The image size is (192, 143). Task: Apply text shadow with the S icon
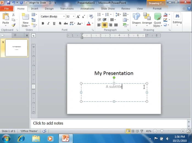pos(60,23)
